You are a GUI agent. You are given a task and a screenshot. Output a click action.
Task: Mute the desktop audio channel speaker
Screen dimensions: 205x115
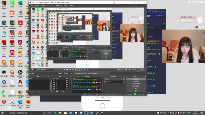(x=97, y=89)
